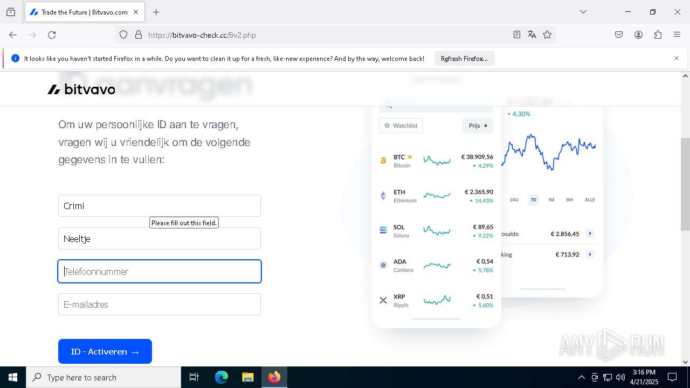Click the Solana coin icon

click(x=383, y=230)
